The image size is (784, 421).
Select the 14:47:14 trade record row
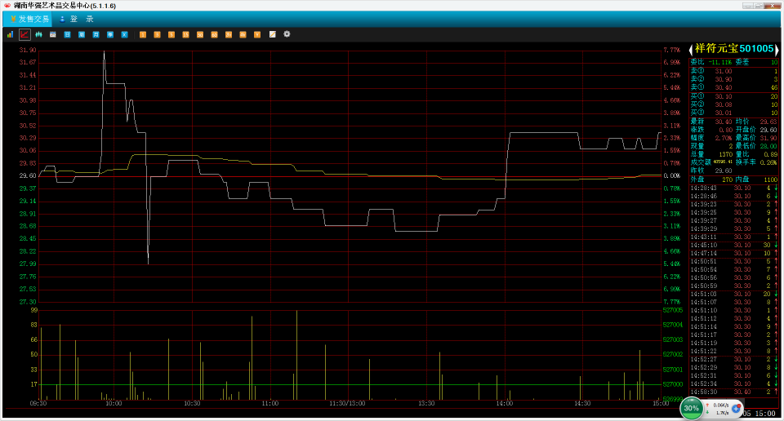[734, 253]
